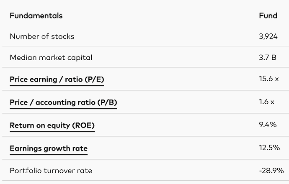Select the Portfolio turnover rate label
Image resolution: width=289 pixels, height=184 pixels.
(51, 171)
